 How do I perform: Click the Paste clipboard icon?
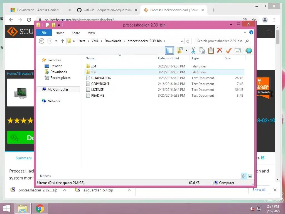pos(211,50)
